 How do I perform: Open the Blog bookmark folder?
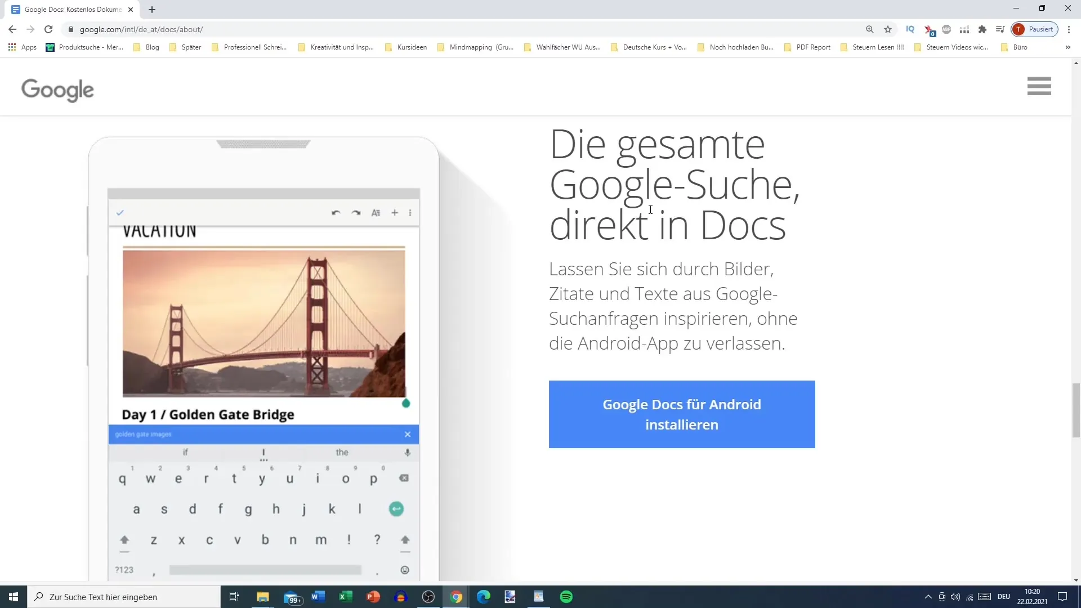pos(146,47)
